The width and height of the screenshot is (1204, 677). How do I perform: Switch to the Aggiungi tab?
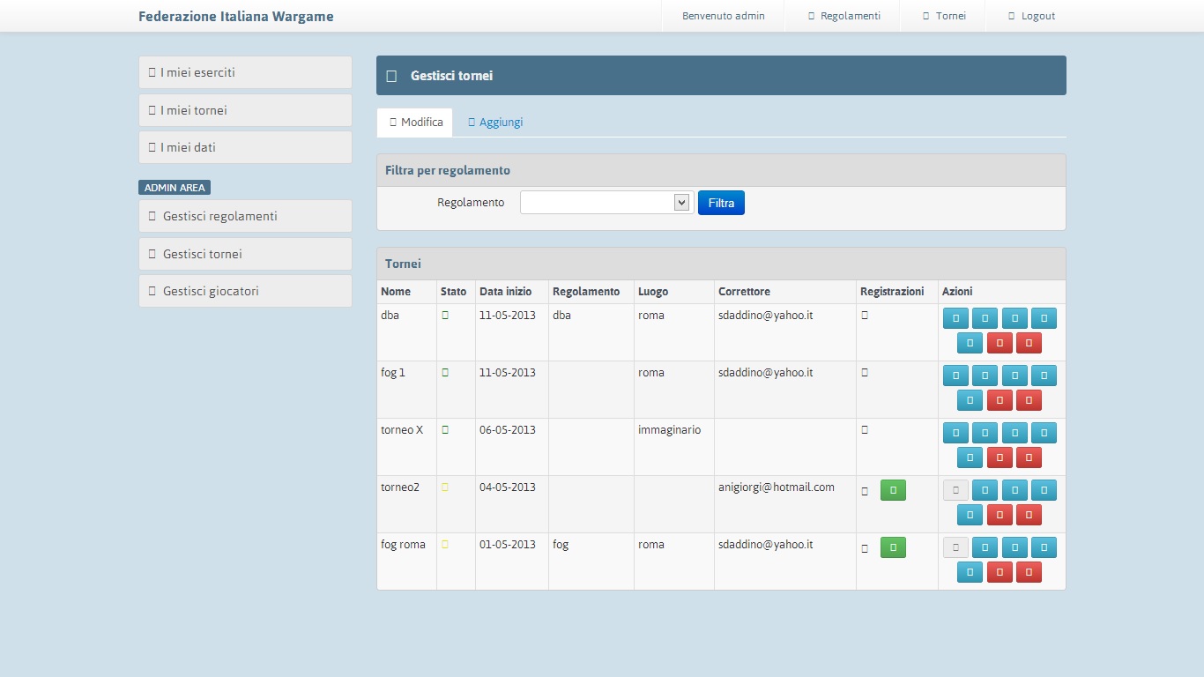coord(495,123)
